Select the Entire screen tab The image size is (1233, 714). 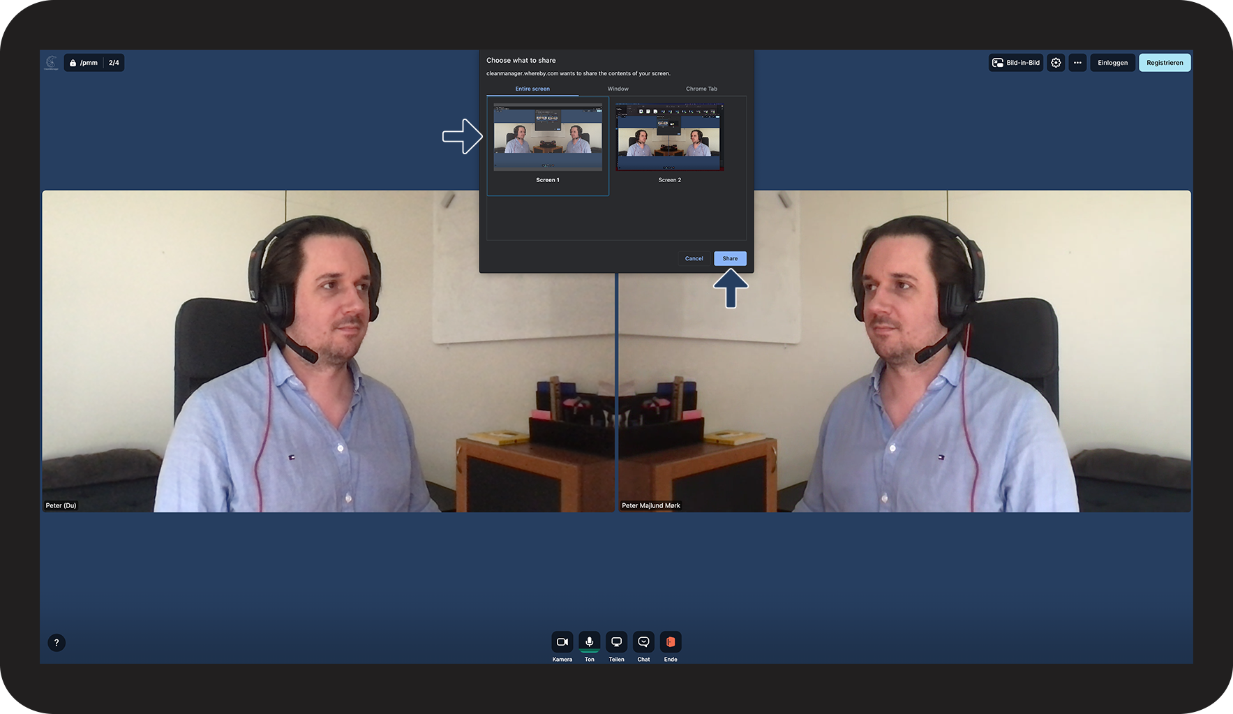pyautogui.click(x=532, y=89)
